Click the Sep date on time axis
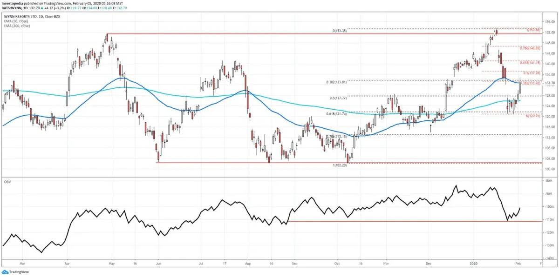This screenshot has width=559, height=277. 294,264
